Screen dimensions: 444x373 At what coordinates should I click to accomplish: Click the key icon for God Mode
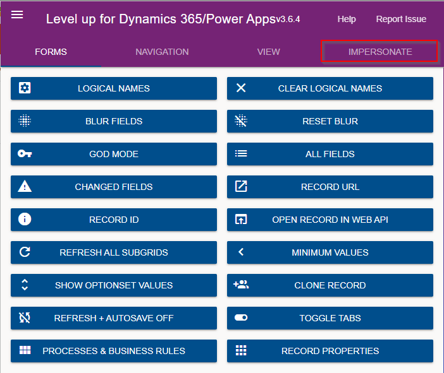tap(25, 154)
